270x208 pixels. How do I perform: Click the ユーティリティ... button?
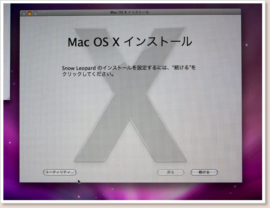point(60,172)
